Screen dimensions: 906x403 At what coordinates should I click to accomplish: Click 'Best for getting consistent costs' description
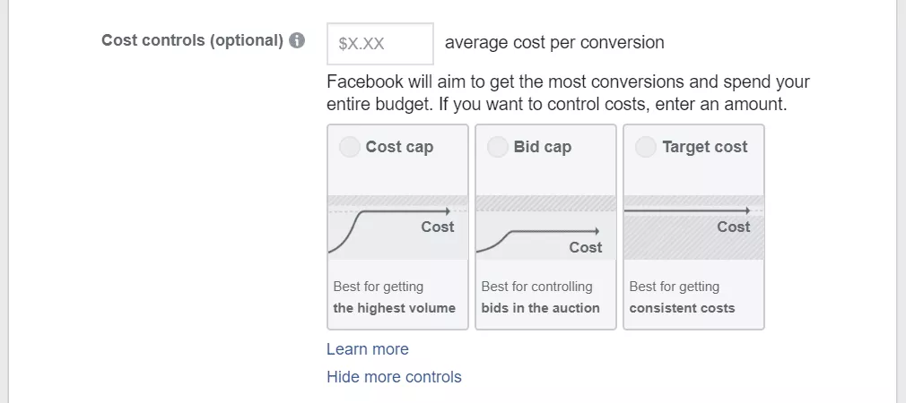pos(682,297)
